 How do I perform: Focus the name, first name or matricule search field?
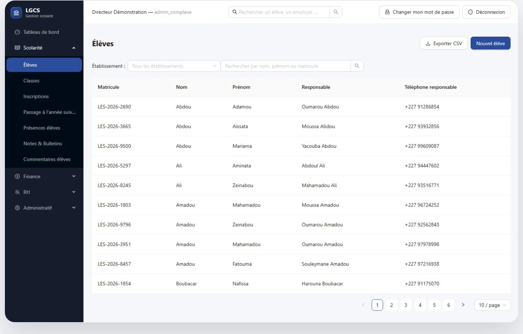click(x=286, y=66)
